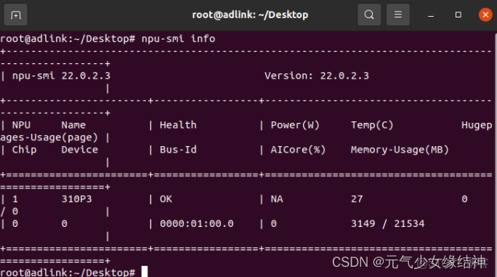Click the 'Memory-Usage(MB)' header text
Viewport: 497px width, 277px height.
pyautogui.click(x=400, y=150)
